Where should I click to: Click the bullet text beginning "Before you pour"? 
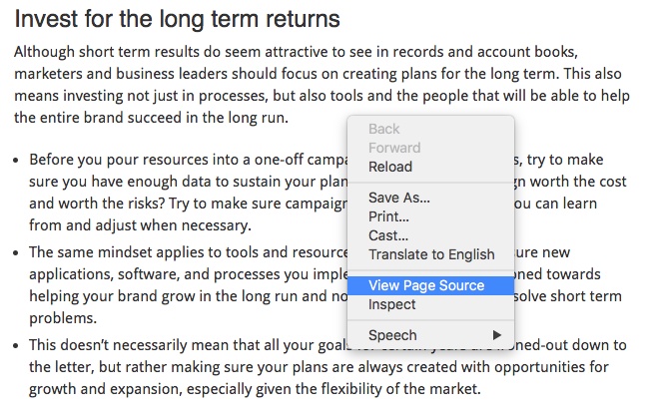point(180,160)
